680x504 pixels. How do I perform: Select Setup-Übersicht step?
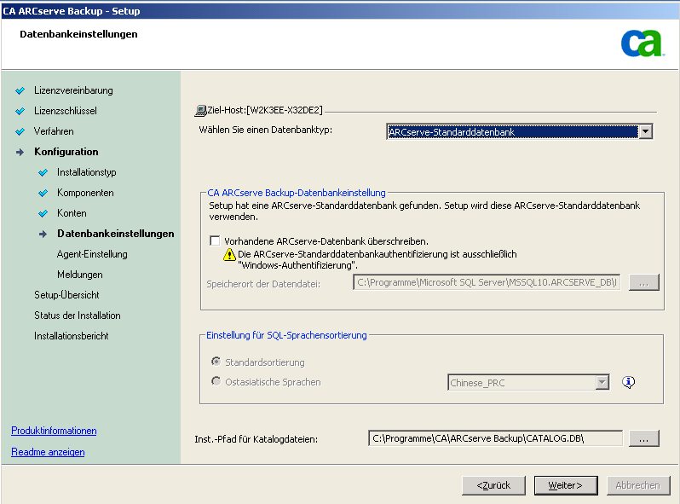pyautogui.click(x=66, y=295)
